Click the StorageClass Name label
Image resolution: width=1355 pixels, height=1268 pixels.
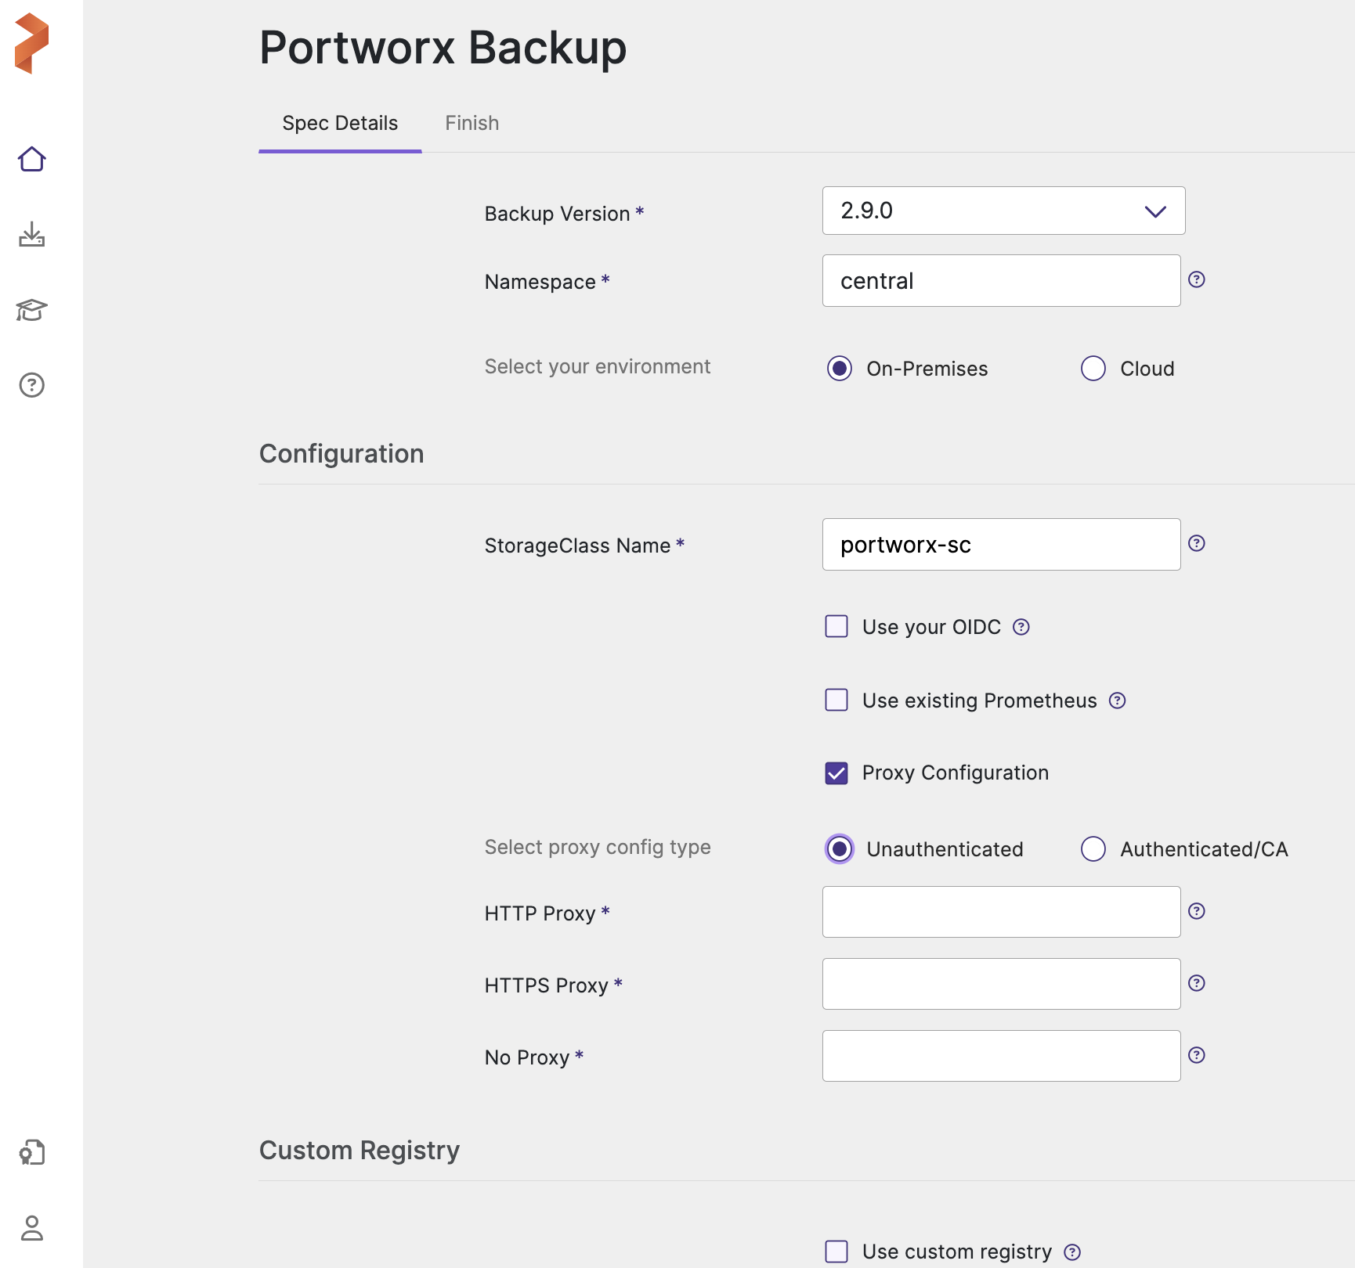pos(577,546)
